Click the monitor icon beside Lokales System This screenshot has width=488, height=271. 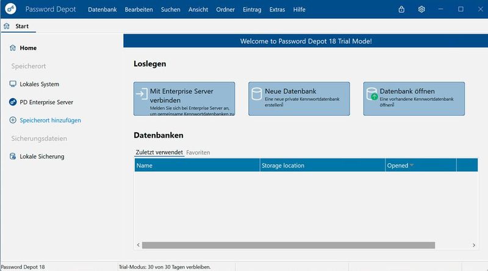[13, 84]
